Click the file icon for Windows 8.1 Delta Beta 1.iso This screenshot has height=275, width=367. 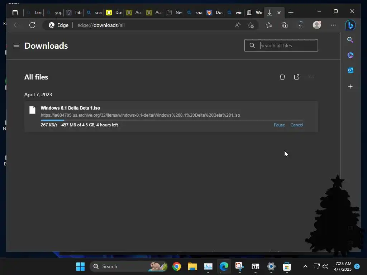32,110
